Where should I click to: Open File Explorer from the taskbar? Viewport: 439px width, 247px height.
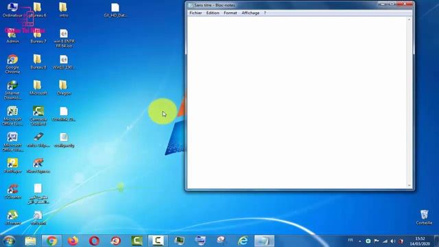(x=30, y=241)
